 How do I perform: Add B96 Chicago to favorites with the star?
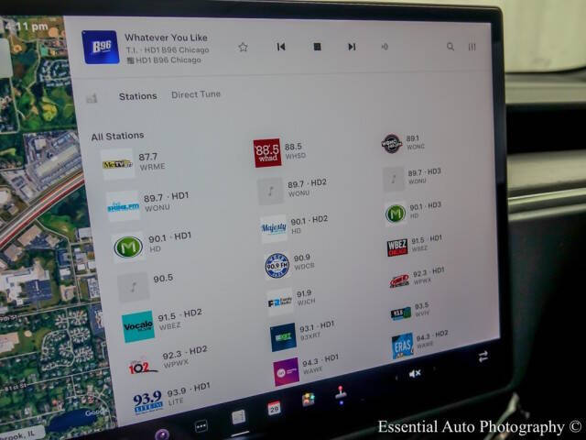coord(243,47)
